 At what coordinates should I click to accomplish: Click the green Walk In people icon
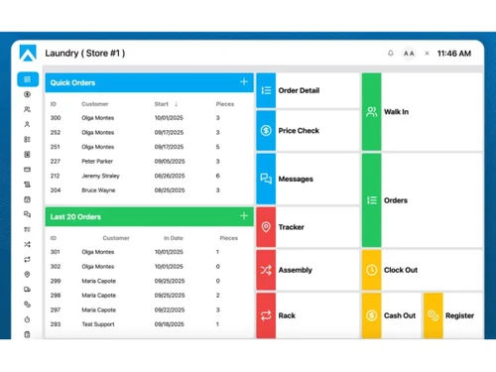tap(372, 112)
